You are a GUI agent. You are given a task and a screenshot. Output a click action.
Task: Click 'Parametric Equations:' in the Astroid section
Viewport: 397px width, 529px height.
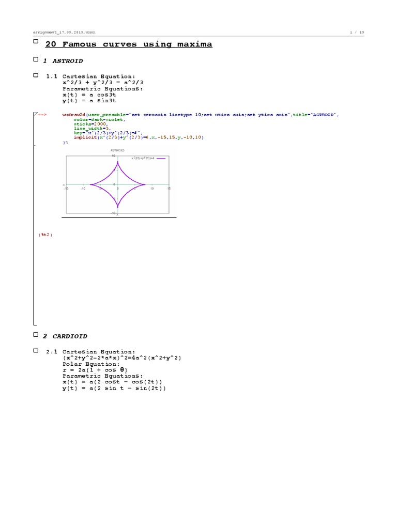(103, 89)
